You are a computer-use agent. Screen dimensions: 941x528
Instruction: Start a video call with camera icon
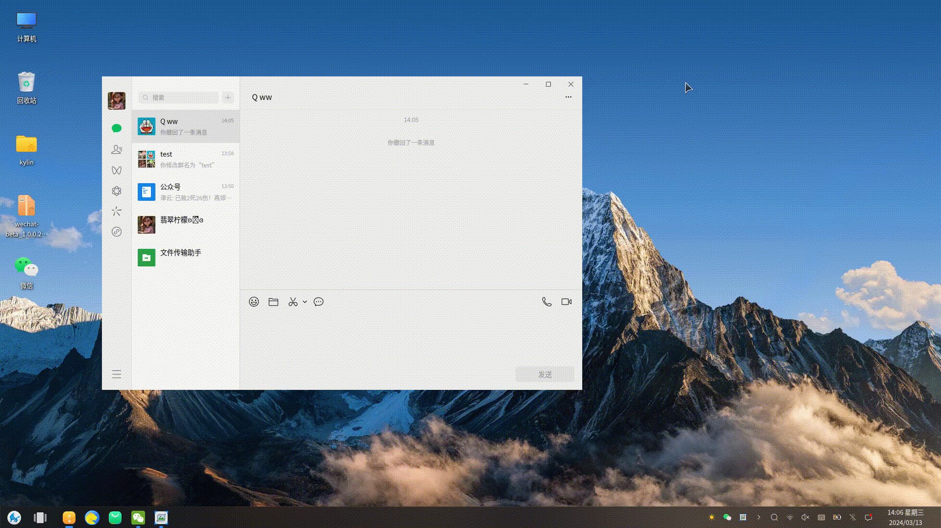[x=567, y=302]
